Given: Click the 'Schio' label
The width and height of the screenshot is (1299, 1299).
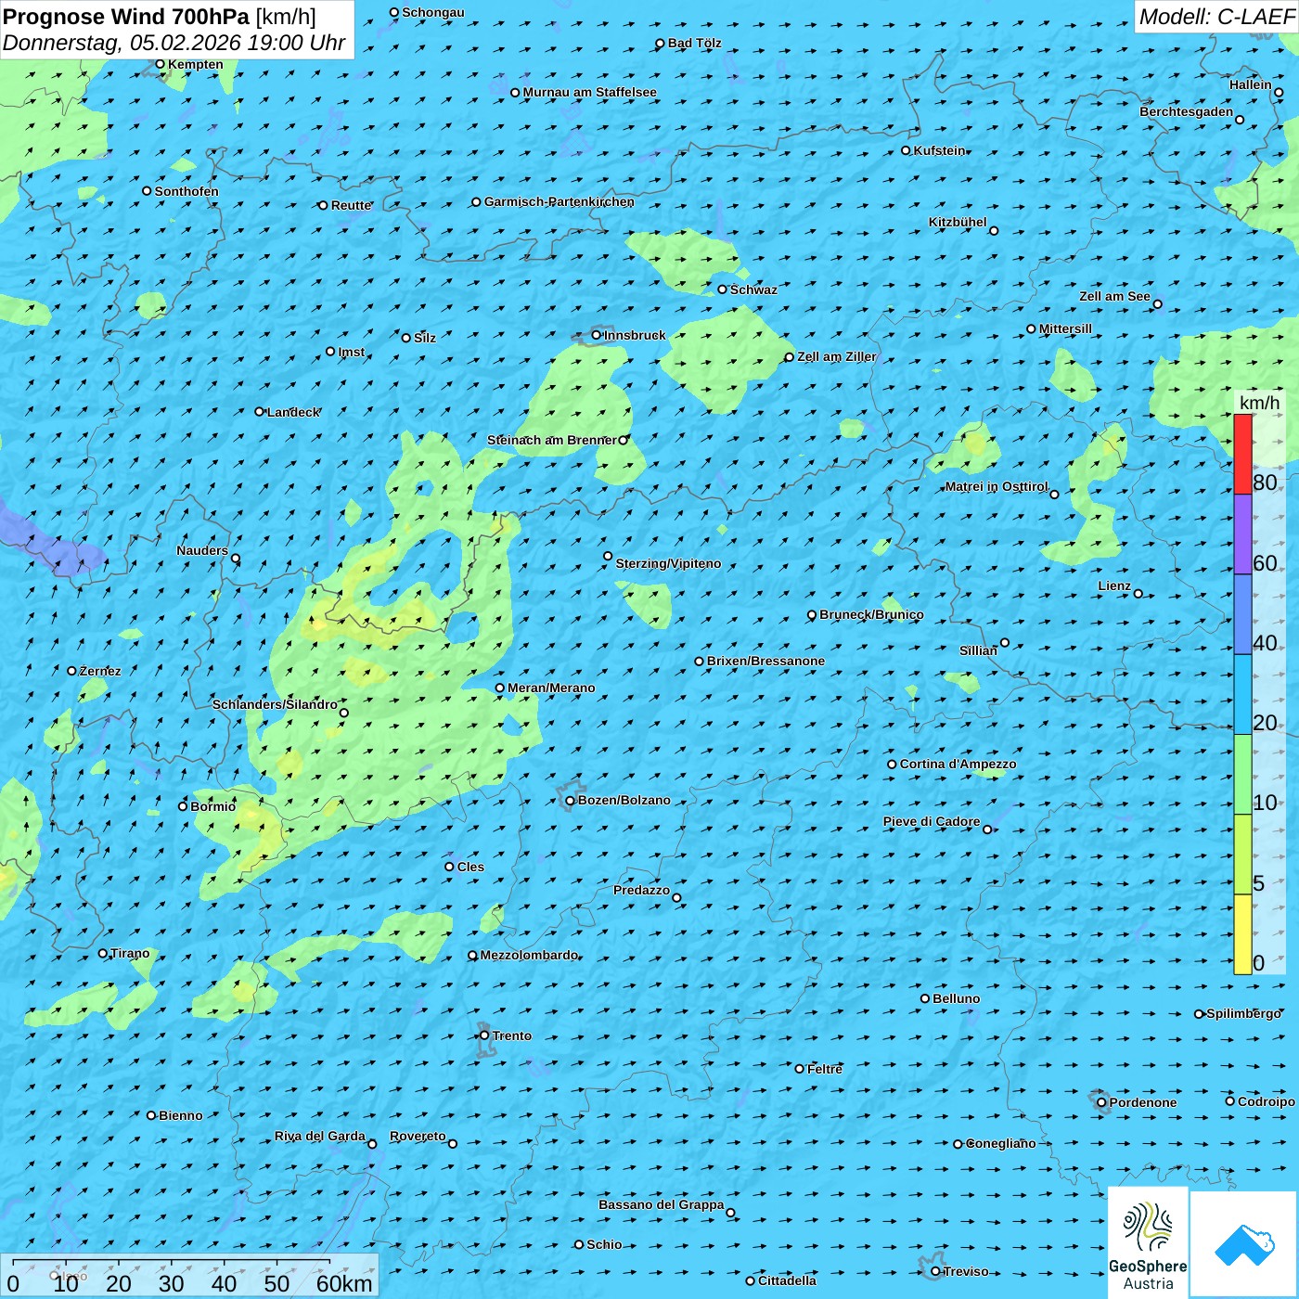Looking at the screenshot, I should pyautogui.click(x=604, y=1244).
